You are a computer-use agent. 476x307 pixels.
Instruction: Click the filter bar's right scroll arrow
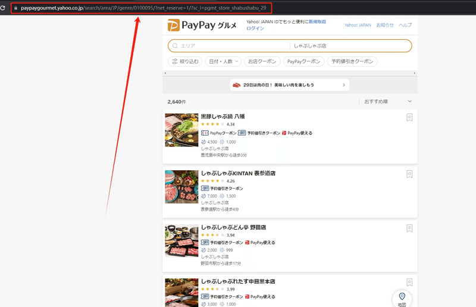414,73
